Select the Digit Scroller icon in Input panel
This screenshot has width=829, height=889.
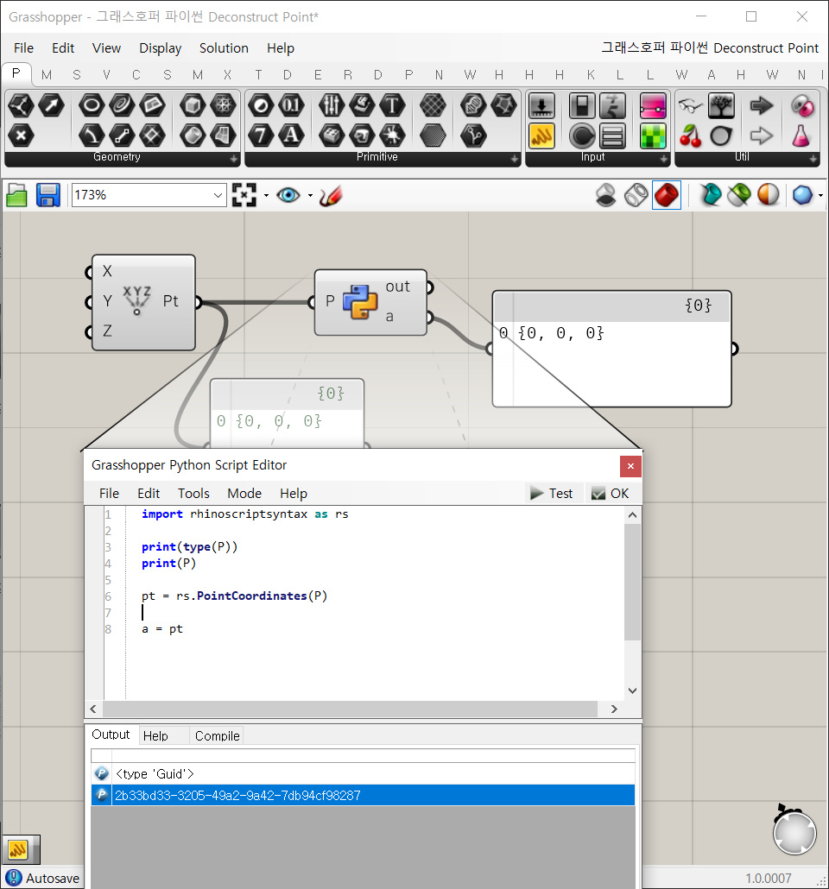[613, 106]
